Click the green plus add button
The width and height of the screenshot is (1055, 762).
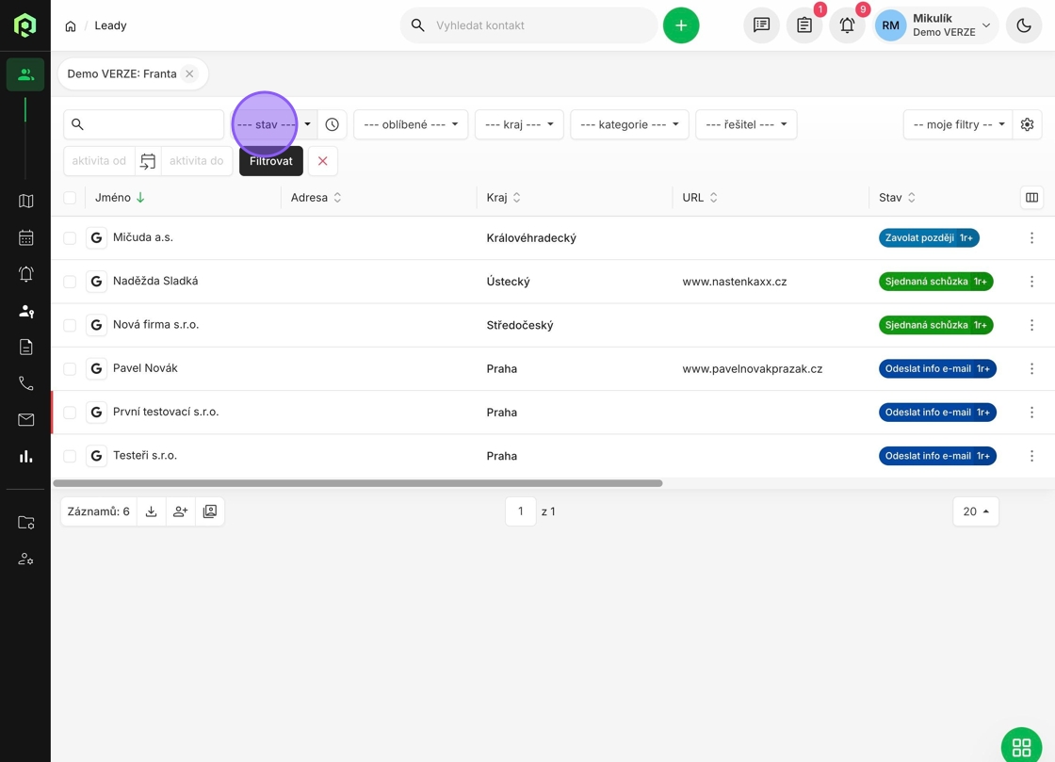pos(681,25)
